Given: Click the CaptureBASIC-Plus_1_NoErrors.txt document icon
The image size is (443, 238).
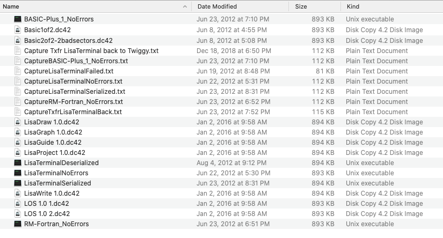Looking at the screenshot, I should [x=18, y=61].
